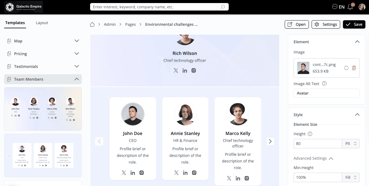
Task: Replace the image using refresh icon
Action: tap(346, 68)
